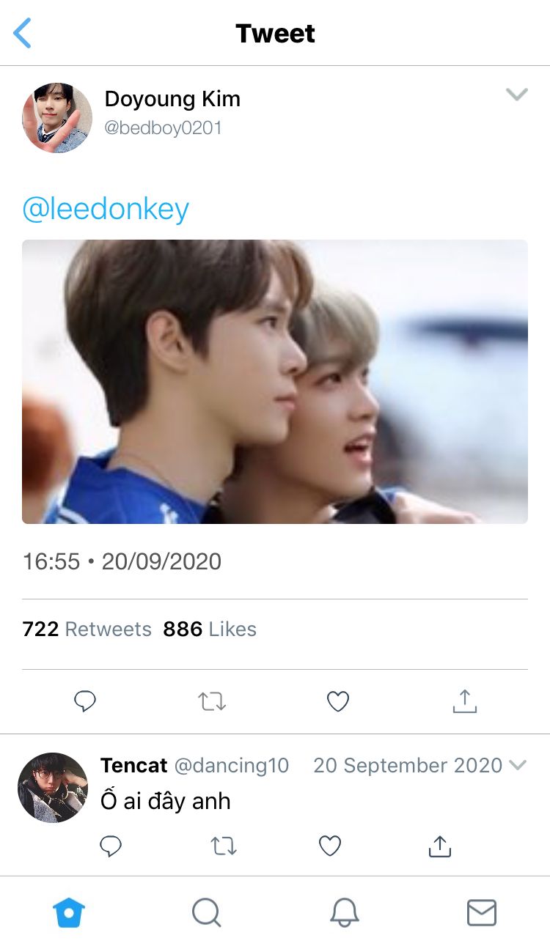Retweet Tencat's reply
Viewport: 550px width, 949px height.
coord(223,846)
